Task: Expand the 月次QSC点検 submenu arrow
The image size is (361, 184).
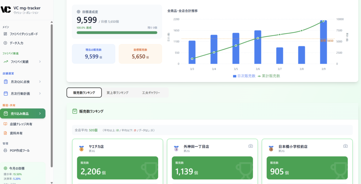Action: 40,82
